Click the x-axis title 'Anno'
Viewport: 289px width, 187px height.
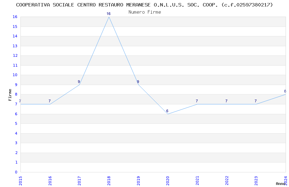pos(280,184)
